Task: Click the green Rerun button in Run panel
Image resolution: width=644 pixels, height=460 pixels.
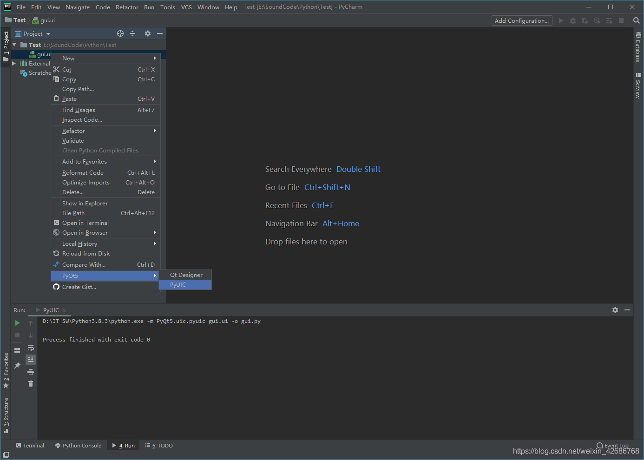Action: click(17, 323)
